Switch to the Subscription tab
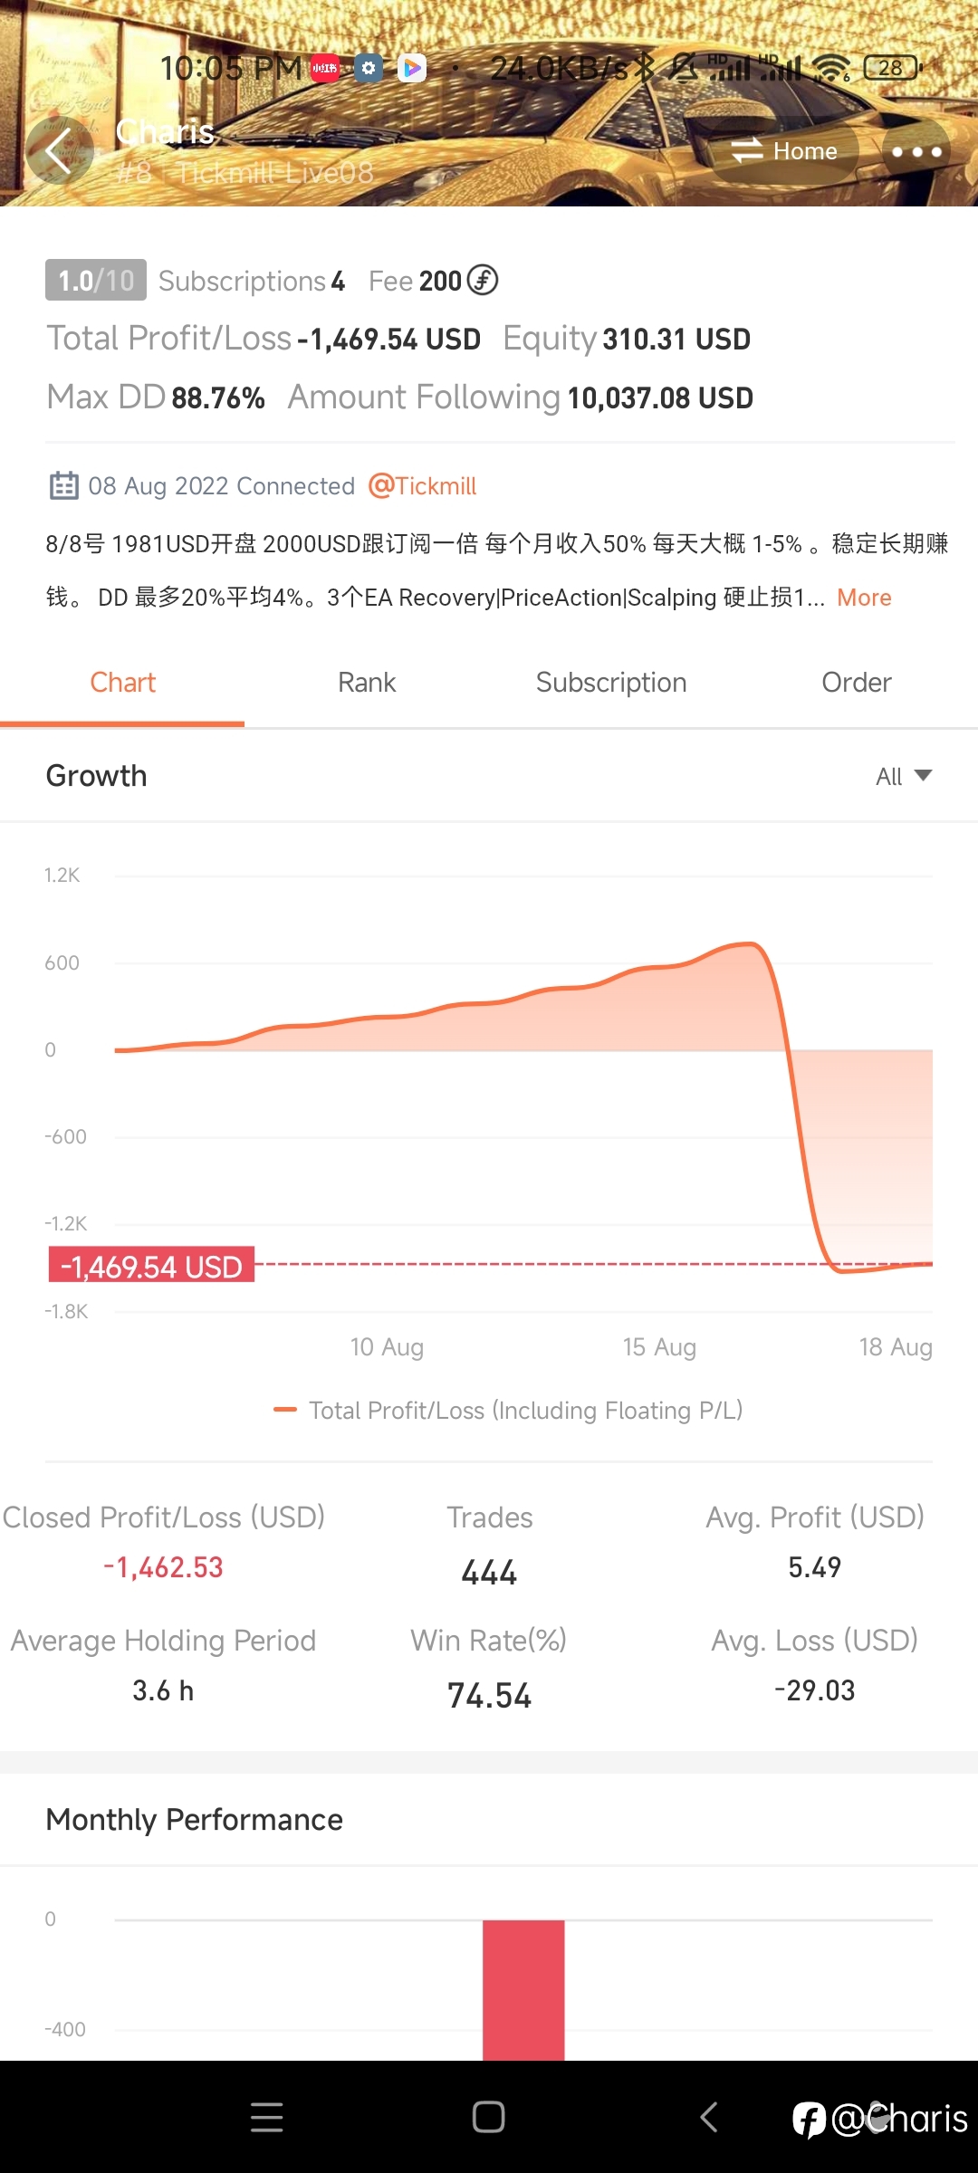The image size is (978, 2173). tap(611, 683)
